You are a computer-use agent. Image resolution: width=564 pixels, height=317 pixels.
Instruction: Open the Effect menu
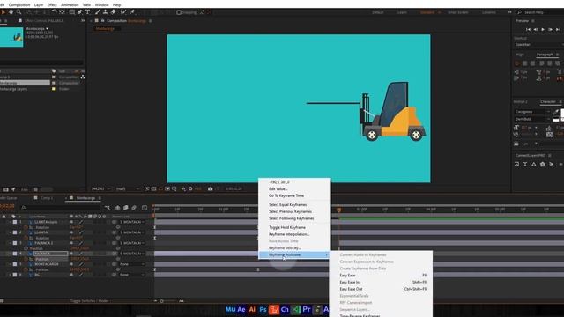(x=52, y=5)
